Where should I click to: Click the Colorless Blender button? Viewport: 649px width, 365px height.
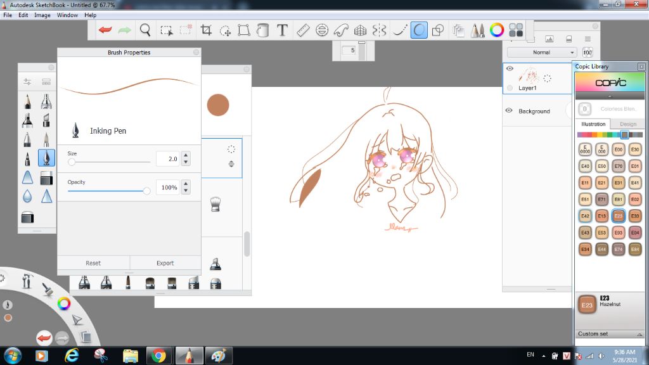[x=584, y=109]
